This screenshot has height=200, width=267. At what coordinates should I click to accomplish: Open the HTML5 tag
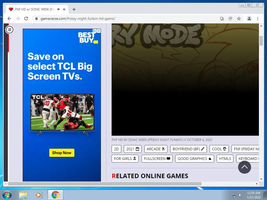[225, 159]
